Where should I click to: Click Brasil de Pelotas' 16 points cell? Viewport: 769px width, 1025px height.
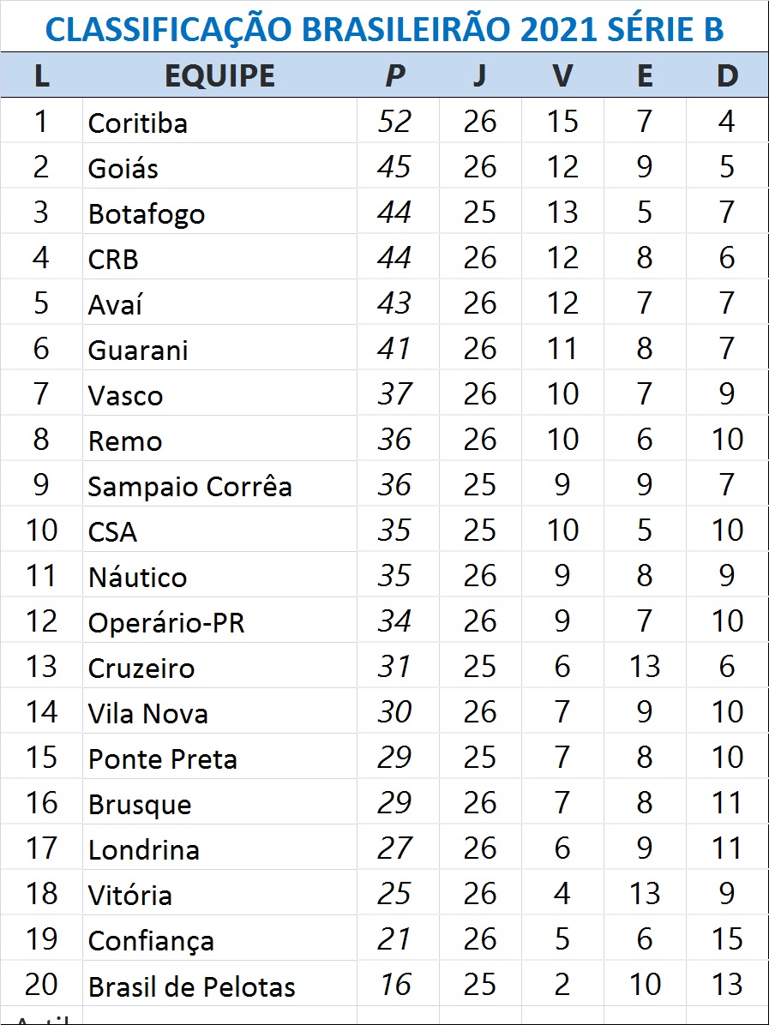pos(394,985)
